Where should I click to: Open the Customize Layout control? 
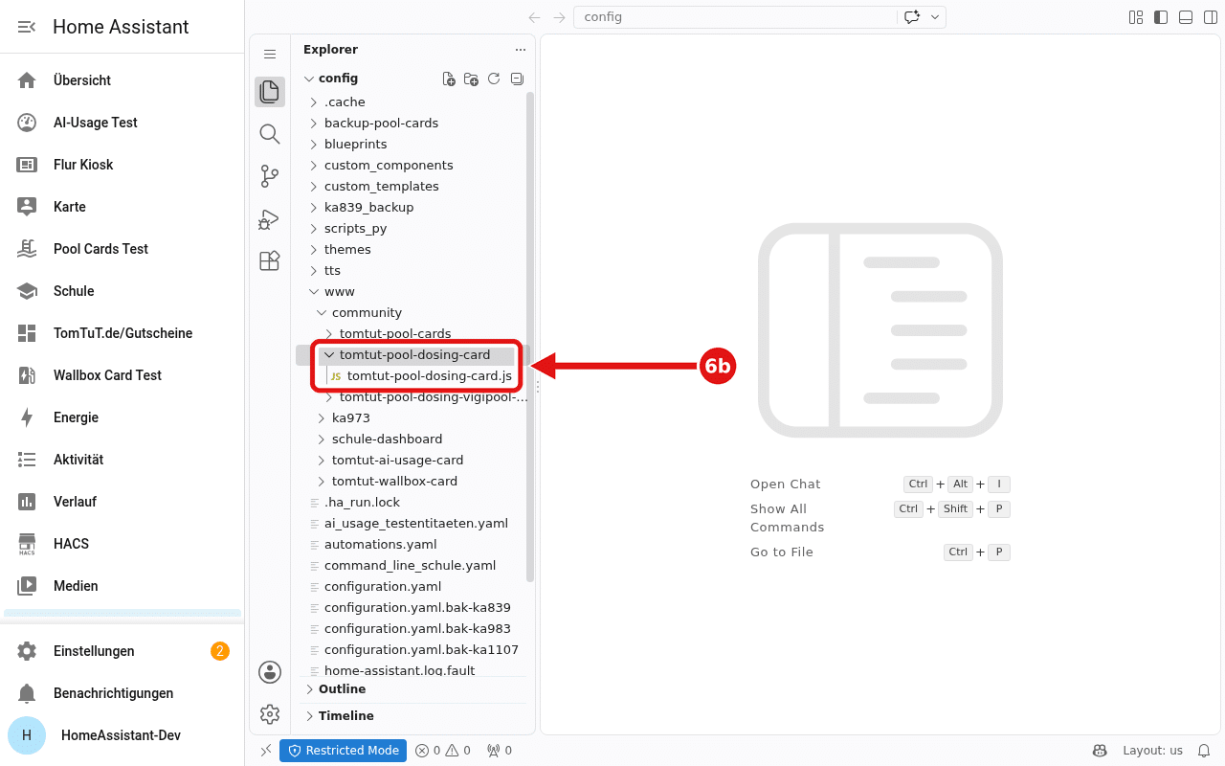[1136, 17]
